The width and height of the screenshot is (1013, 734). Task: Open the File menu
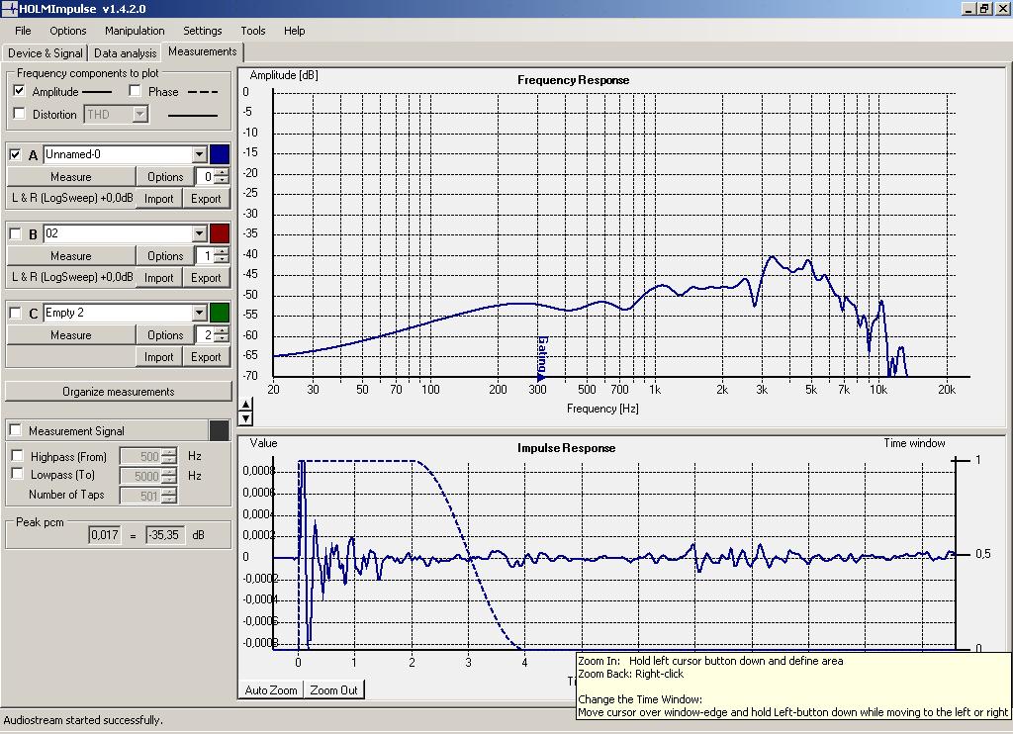point(23,31)
